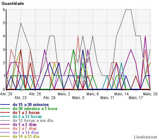Click the dark blue legend line swatch
The image size is (159, 140).
point(5,104)
